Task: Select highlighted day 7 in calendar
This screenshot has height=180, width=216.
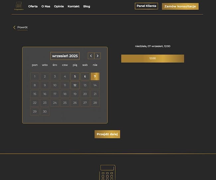Action: (x=95, y=76)
